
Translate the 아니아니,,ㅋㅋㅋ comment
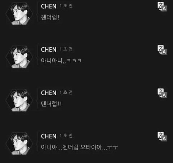162,50
